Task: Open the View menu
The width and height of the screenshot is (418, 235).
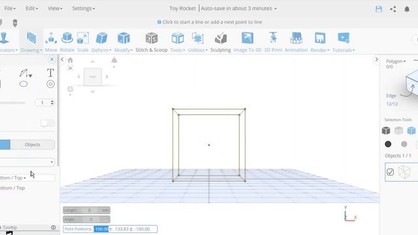Action: point(55,8)
